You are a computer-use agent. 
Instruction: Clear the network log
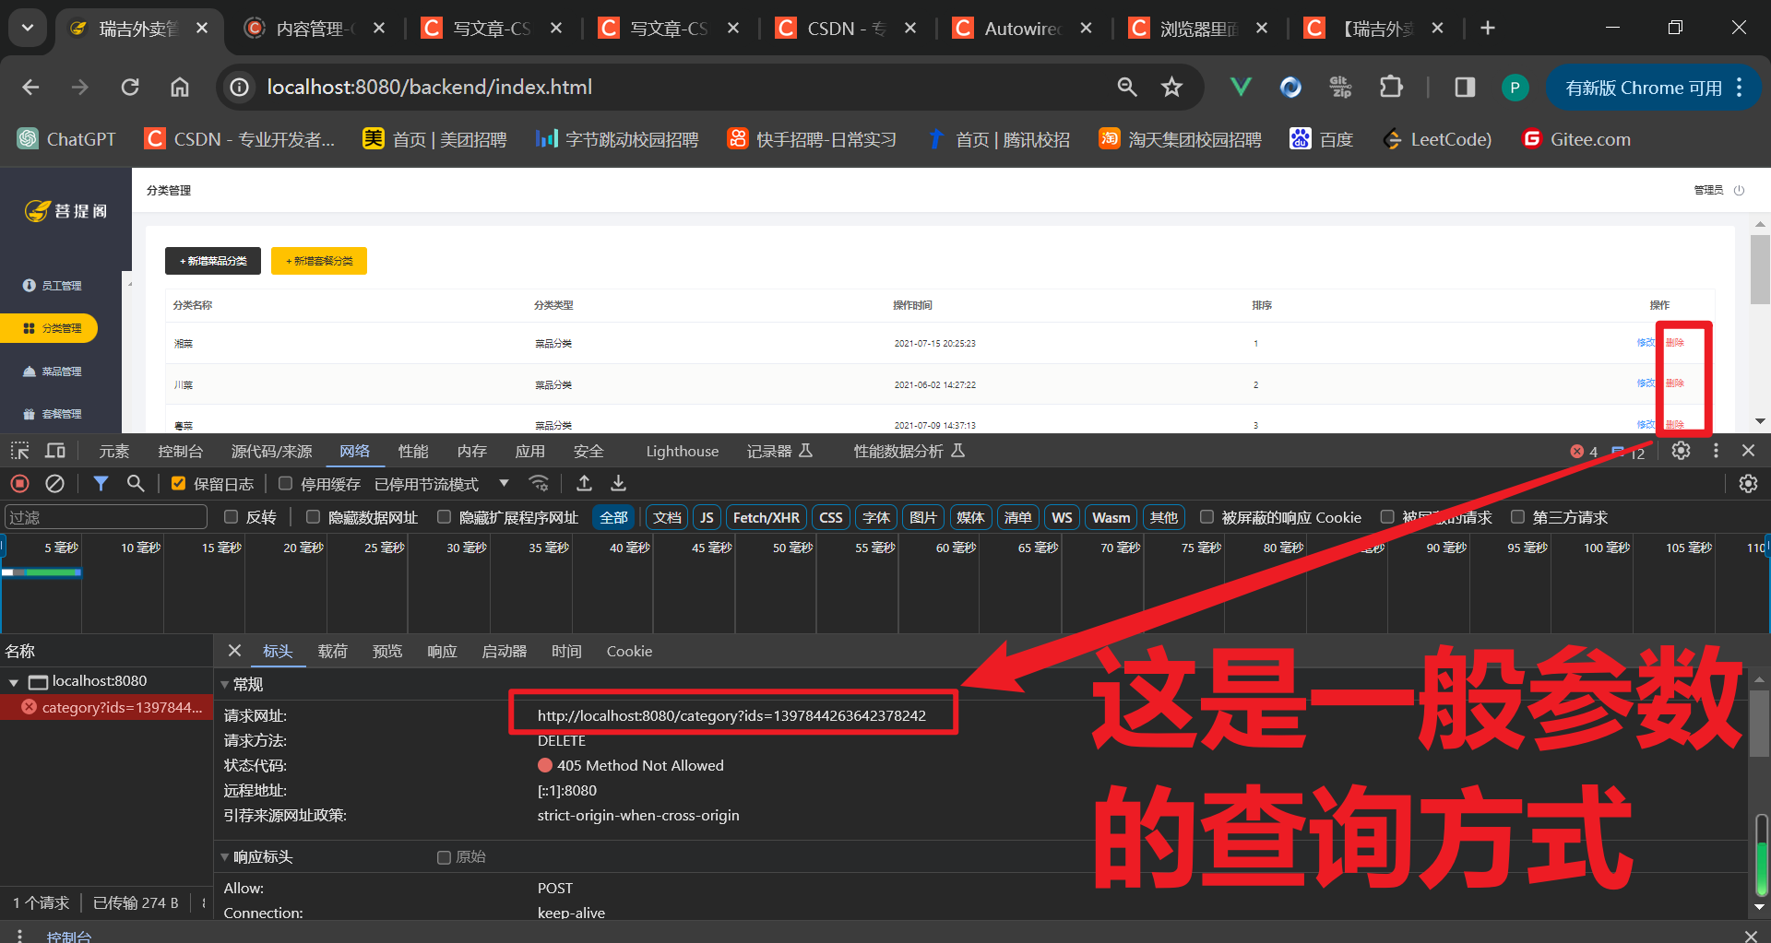[x=55, y=484]
